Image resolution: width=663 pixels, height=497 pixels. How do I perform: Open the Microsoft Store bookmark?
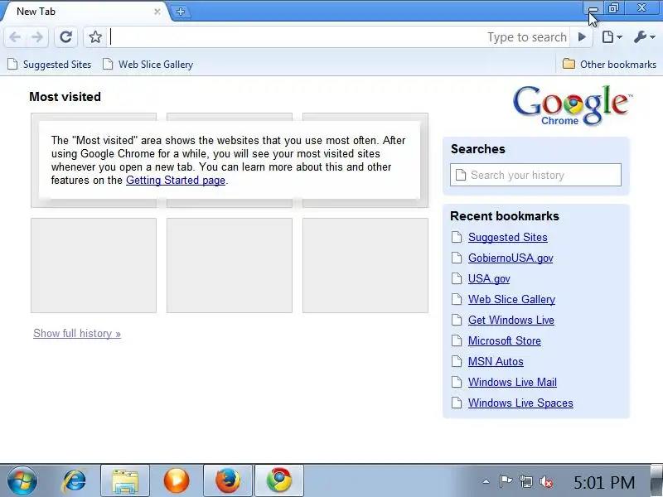pyautogui.click(x=505, y=340)
